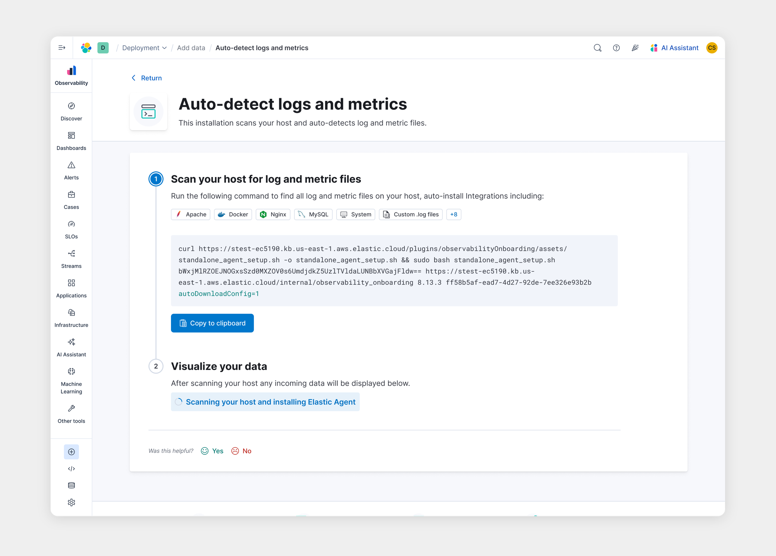
Task: Open the newsfeed celebration icon
Action: 635,48
